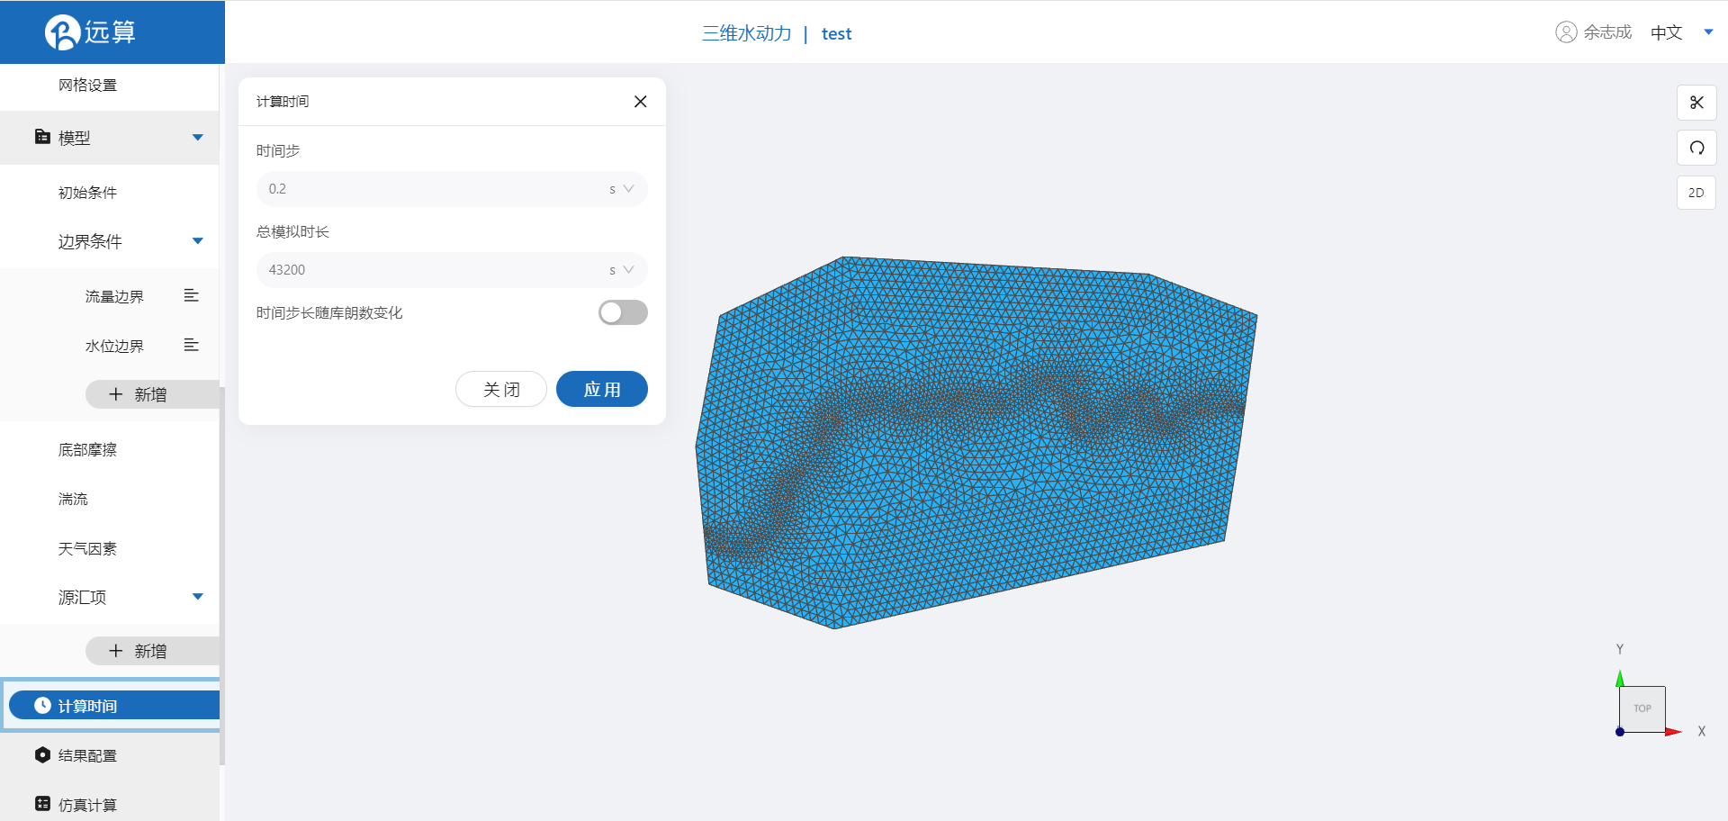The height and width of the screenshot is (821, 1728).
Task: Collapse the 源汇项 section arrow
Action: (198, 597)
